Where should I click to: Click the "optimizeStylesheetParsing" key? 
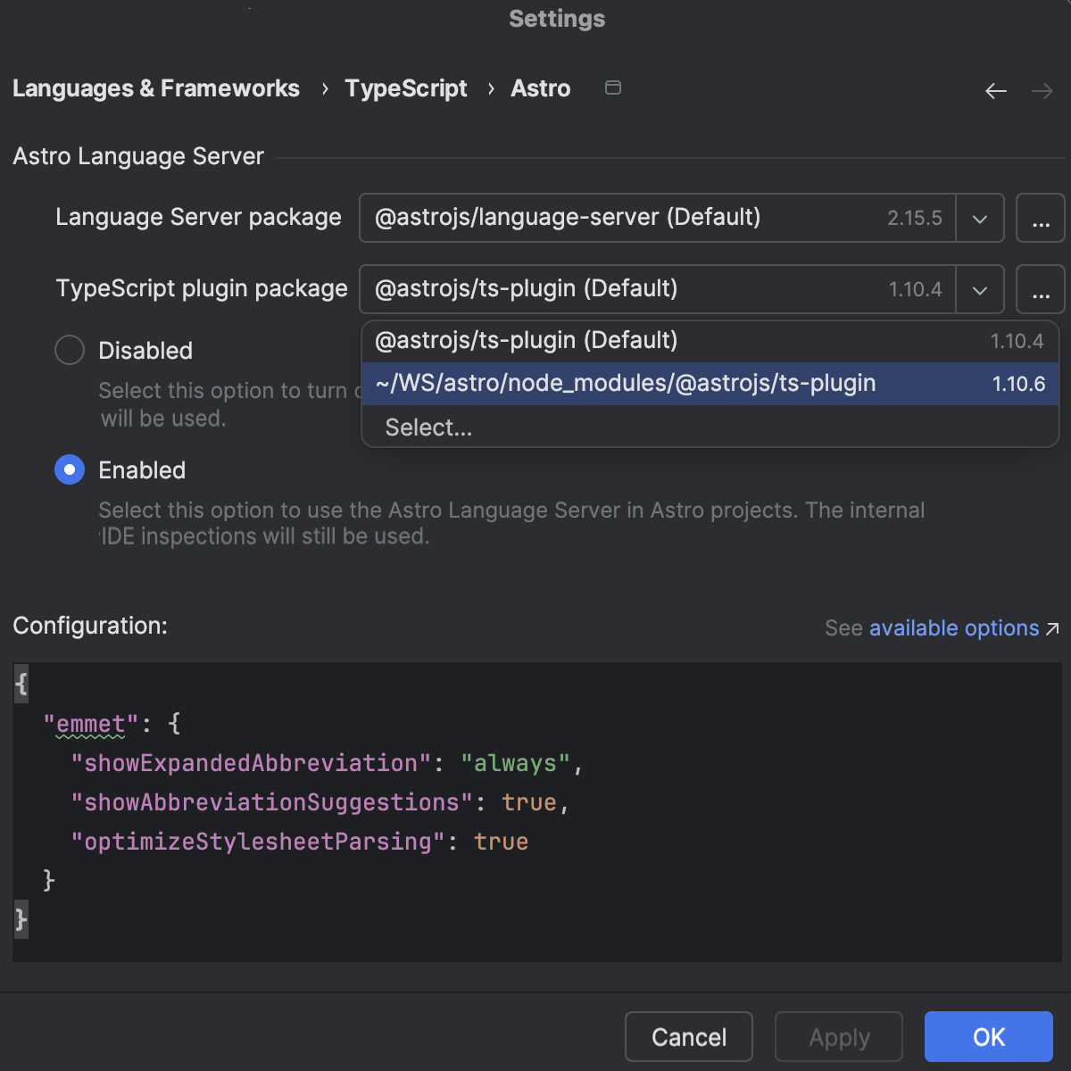(x=258, y=842)
